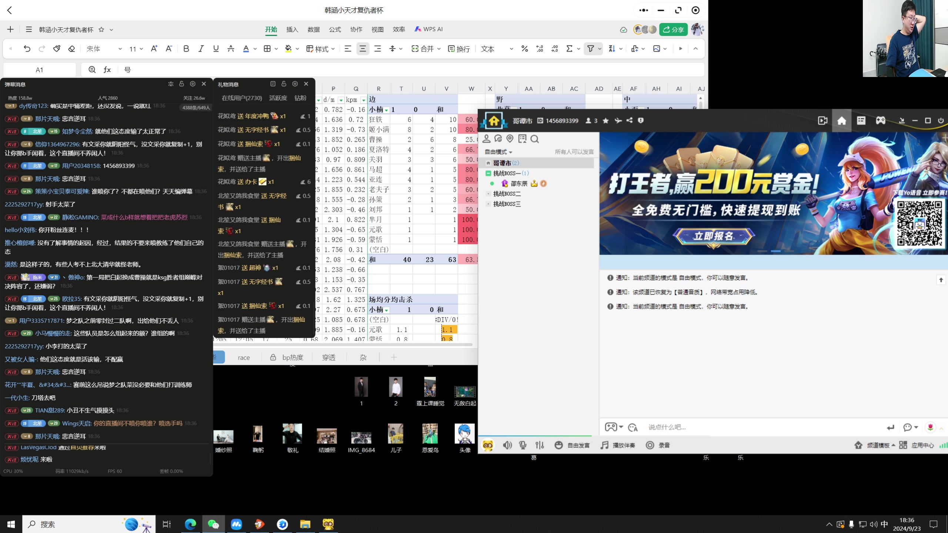948x533 pixels.
Task: Click the 在线用户(2730) tab in gift panel
Action: (x=242, y=98)
